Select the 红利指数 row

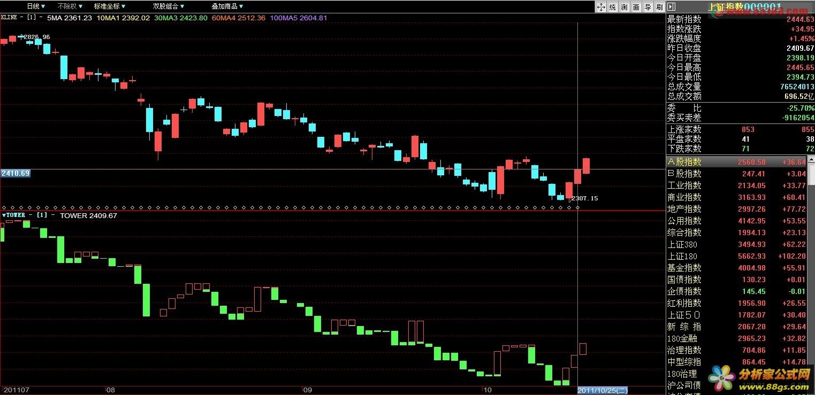tap(736, 303)
